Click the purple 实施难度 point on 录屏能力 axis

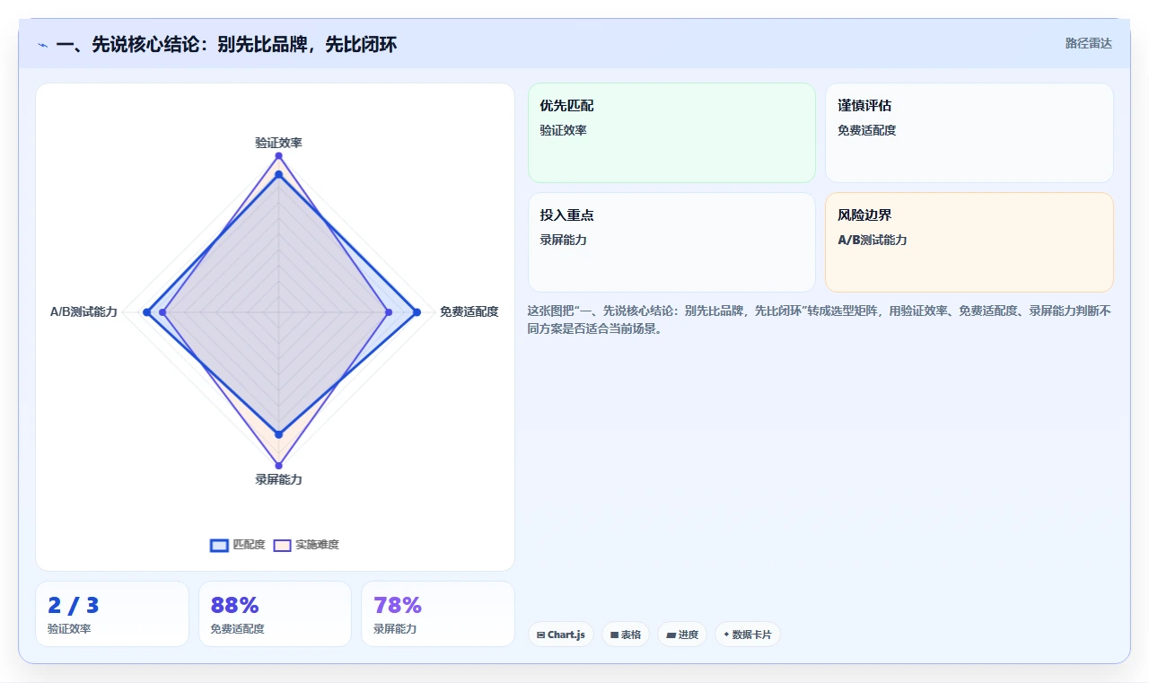(278, 465)
